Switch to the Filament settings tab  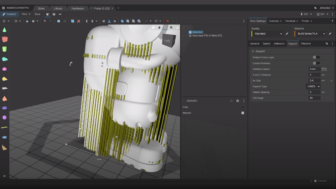coord(305,44)
